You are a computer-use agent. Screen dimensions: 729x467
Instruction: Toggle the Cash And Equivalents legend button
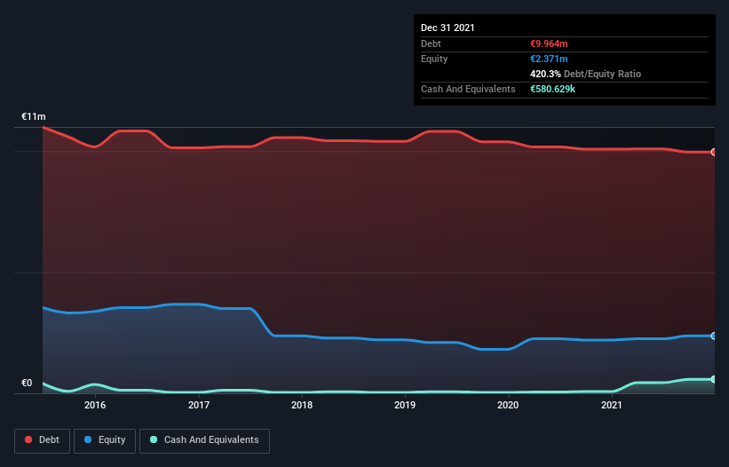pos(204,440)
